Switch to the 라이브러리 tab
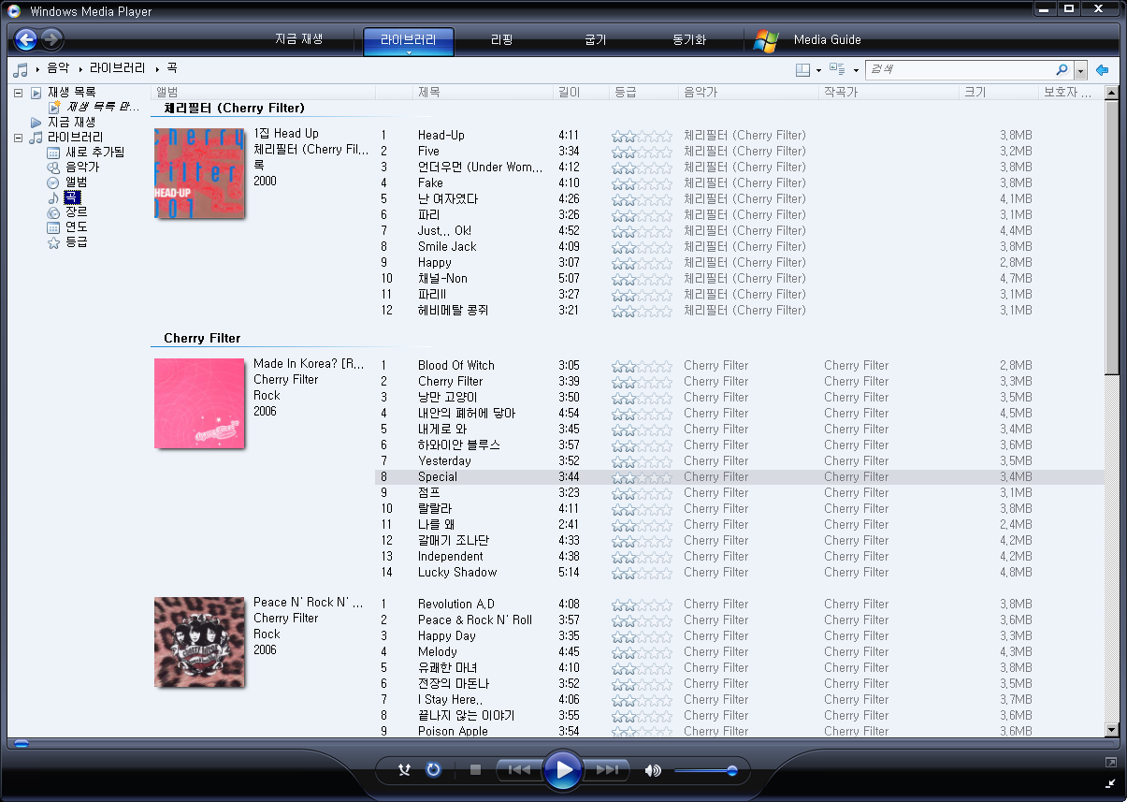Image resolution: width=1127 pixels, height=802 pixels. 408,40
